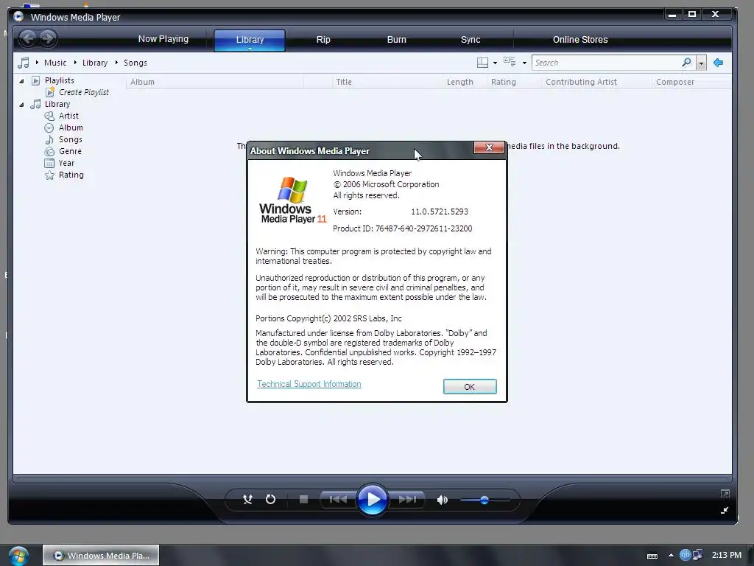The width and height of the screenshot is (754, 566).
Task: Collapse the Library tree node
Action: [21, 105]
